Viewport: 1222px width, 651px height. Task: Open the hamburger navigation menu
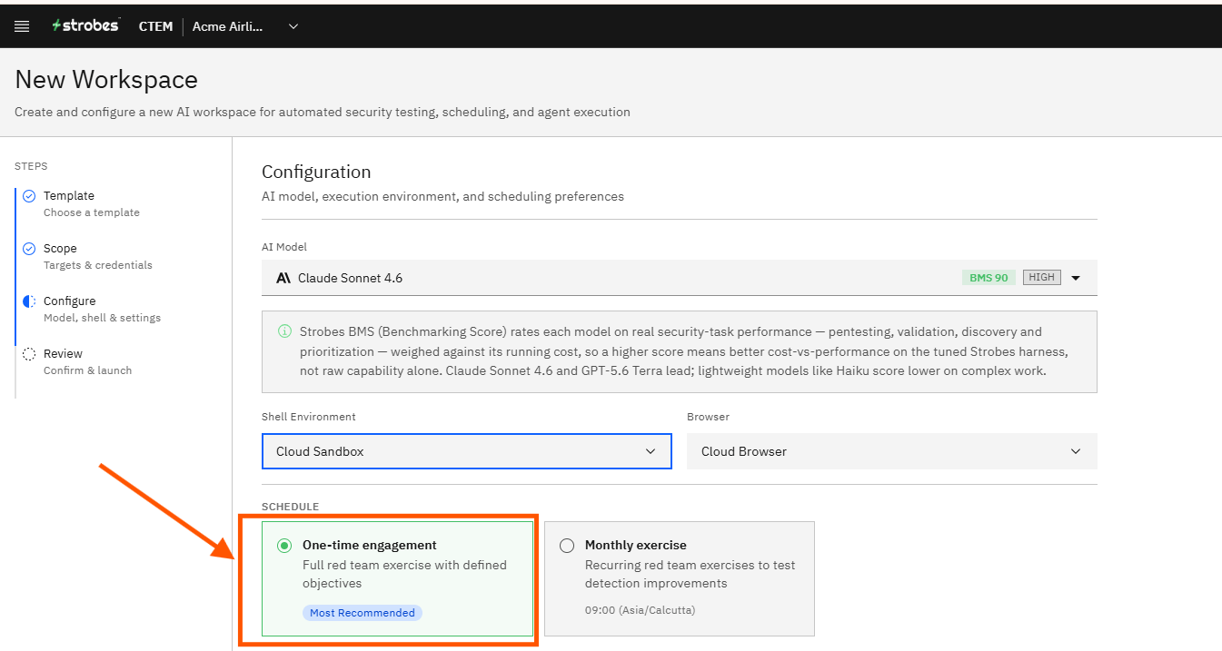click(x=22, y=26)
